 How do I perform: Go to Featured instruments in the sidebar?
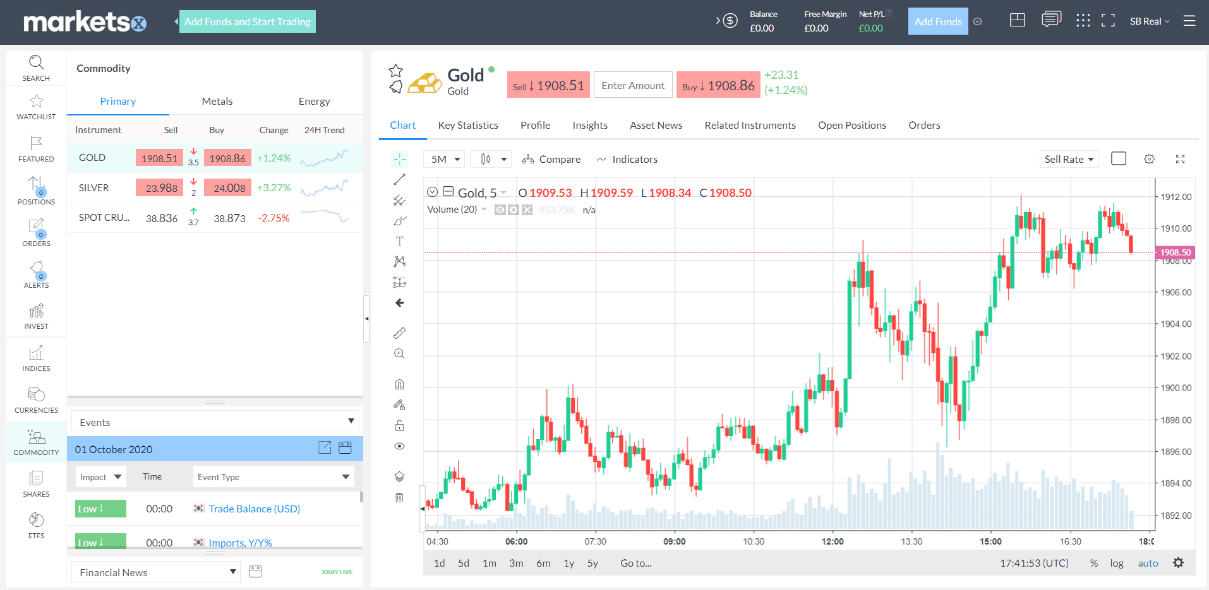tap(36, 149)
